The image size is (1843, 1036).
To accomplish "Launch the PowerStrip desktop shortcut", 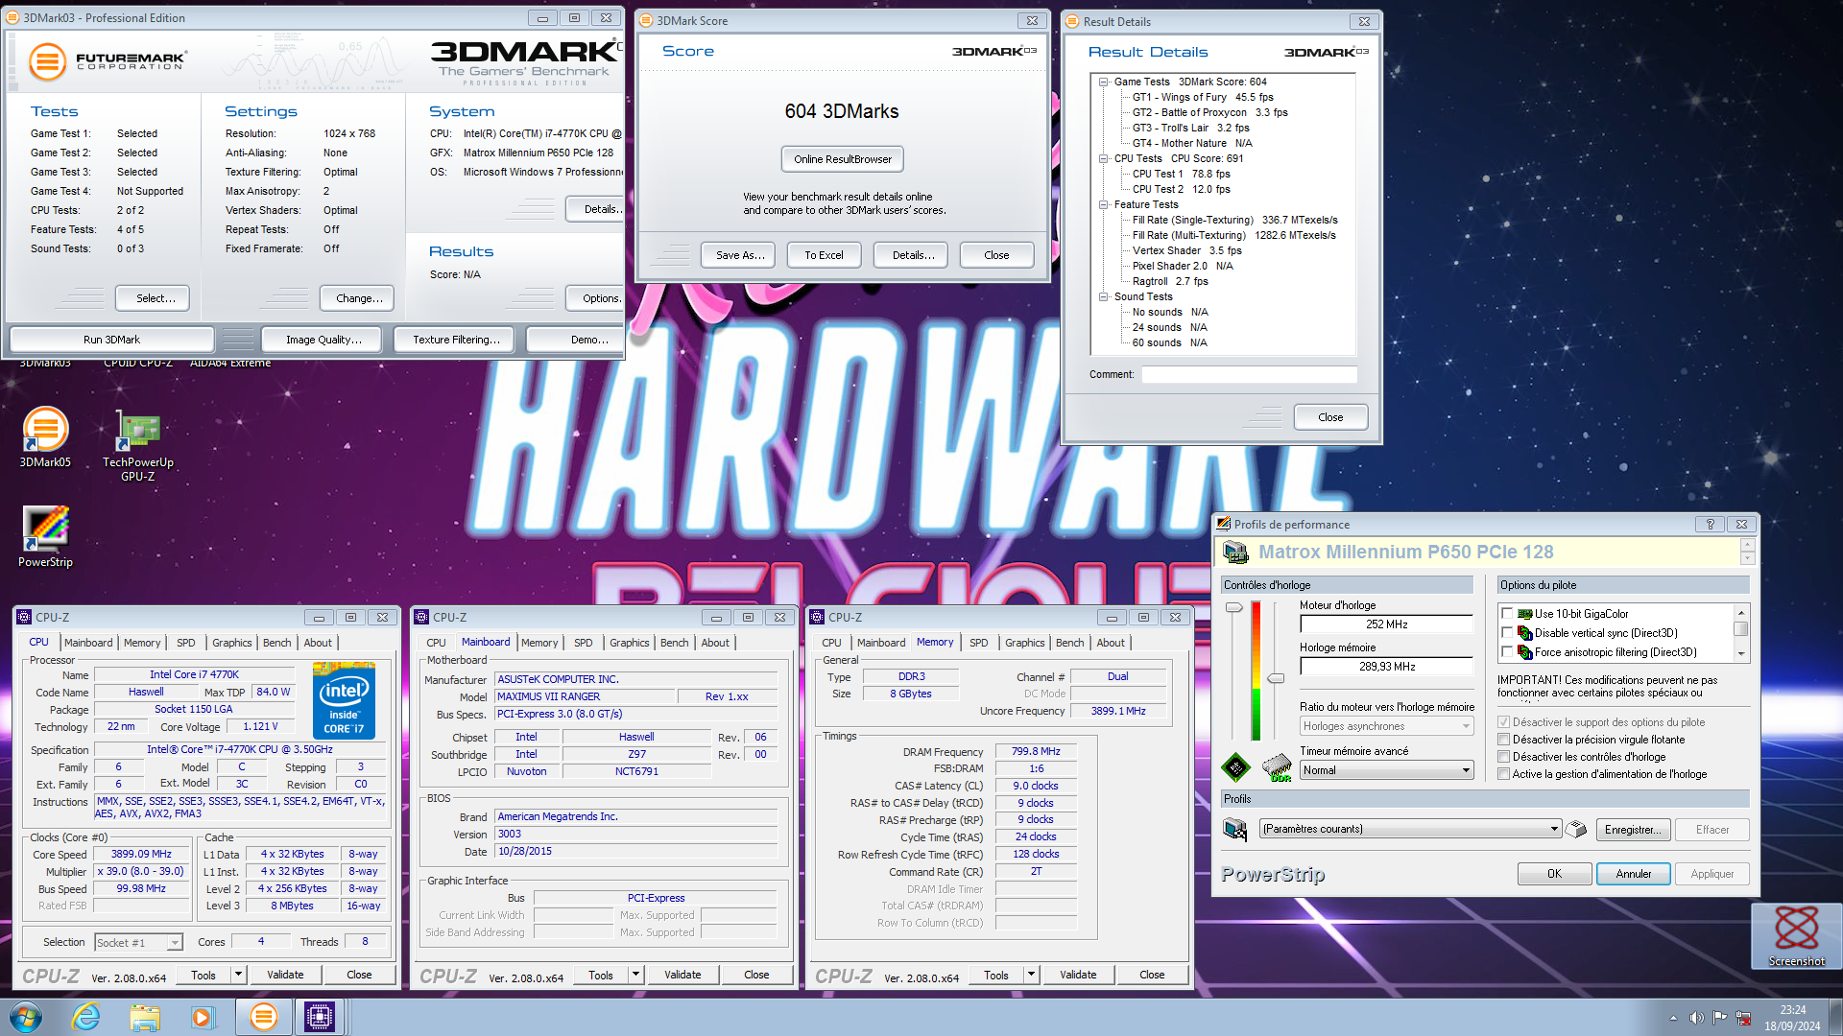I will click(x=45, y=537).
